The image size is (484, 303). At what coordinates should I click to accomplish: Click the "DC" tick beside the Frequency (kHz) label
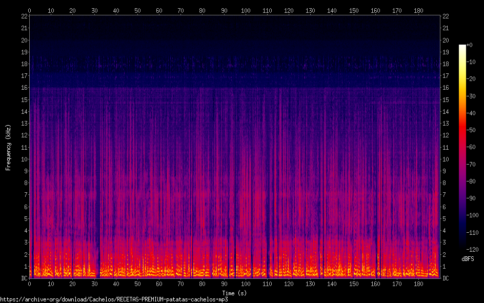pyautogui.click(x=25, y=278)
